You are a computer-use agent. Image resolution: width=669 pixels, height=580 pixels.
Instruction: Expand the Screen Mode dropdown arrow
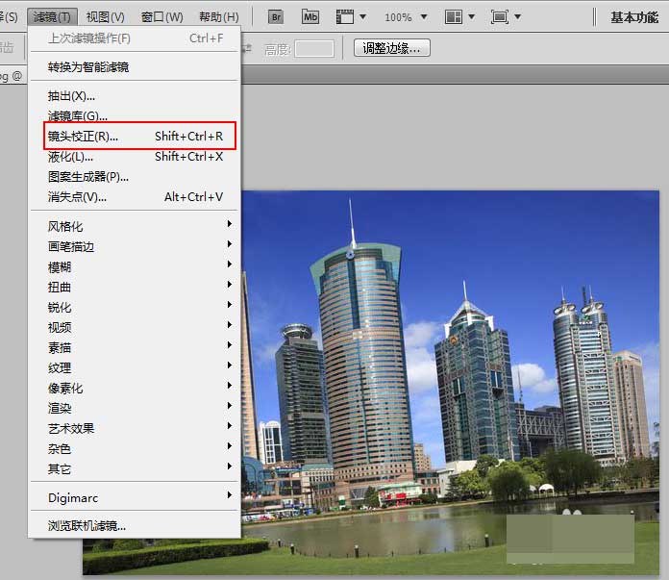click(517, 17)
